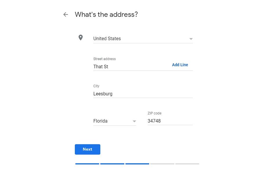Expand the country dropdown arrow
This screenshot has height=176, width=261.
pos(191,39)
